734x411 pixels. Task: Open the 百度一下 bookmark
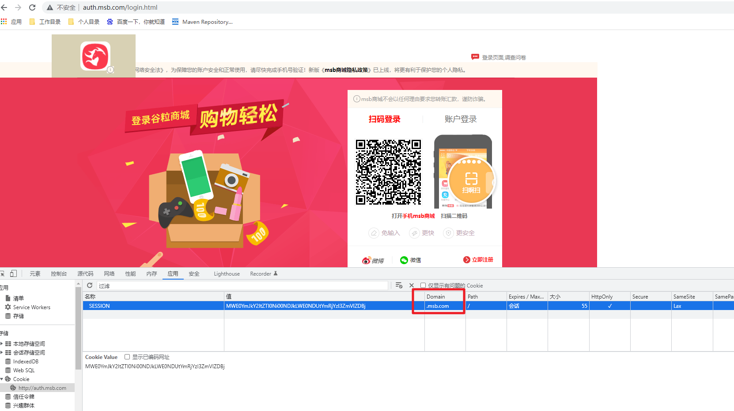coord(136,22)
